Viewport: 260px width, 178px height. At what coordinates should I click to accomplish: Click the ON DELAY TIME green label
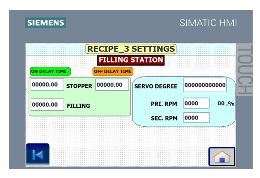tap(50, 71)
